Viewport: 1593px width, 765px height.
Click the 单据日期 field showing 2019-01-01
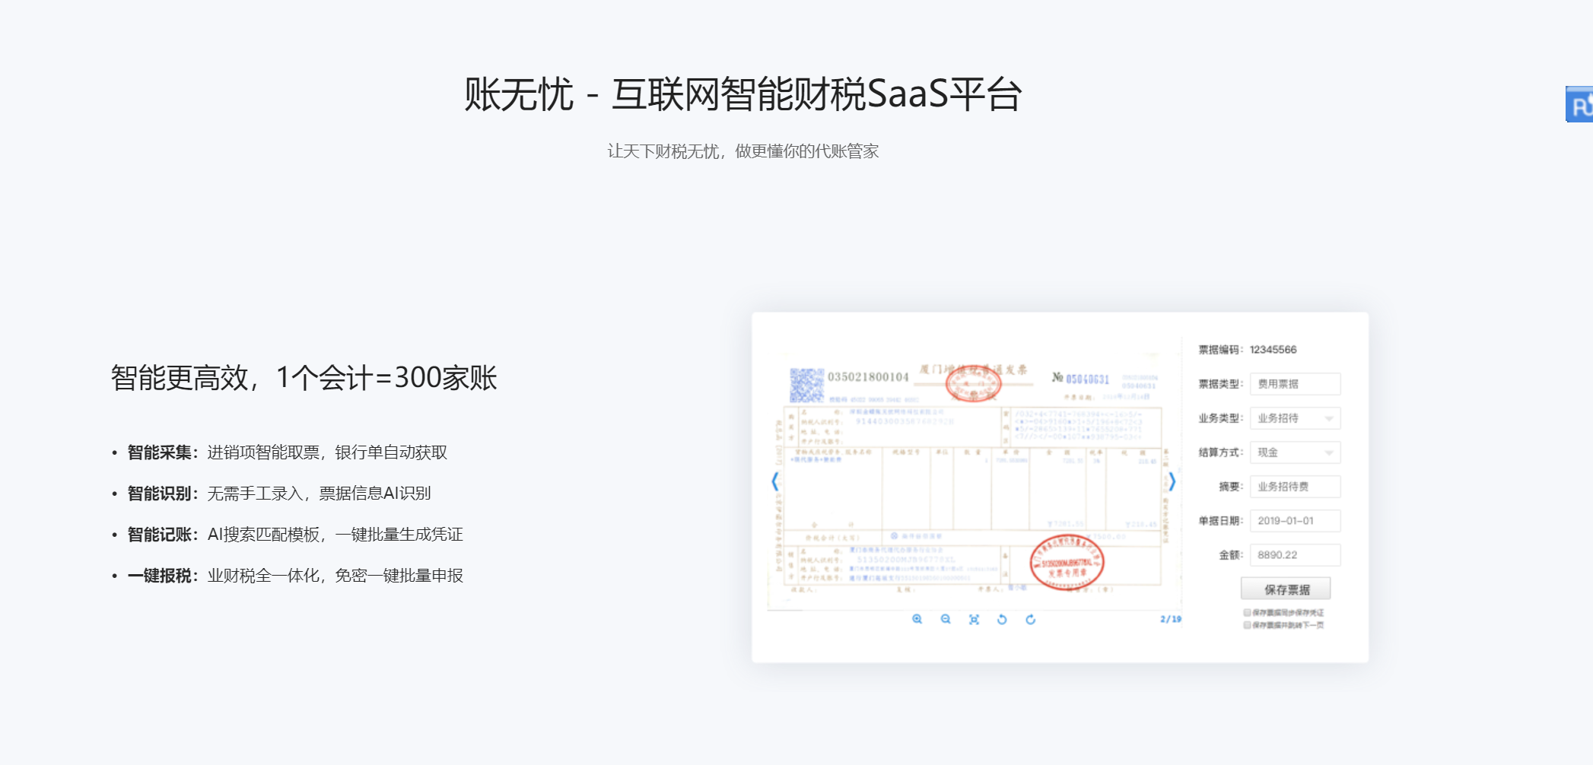click(1295, 521)
